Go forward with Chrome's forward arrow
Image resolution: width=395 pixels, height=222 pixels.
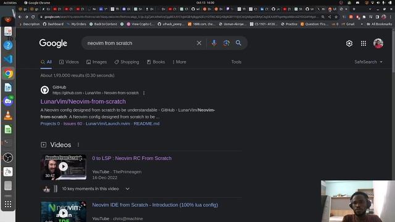click(x=27, y=17)
